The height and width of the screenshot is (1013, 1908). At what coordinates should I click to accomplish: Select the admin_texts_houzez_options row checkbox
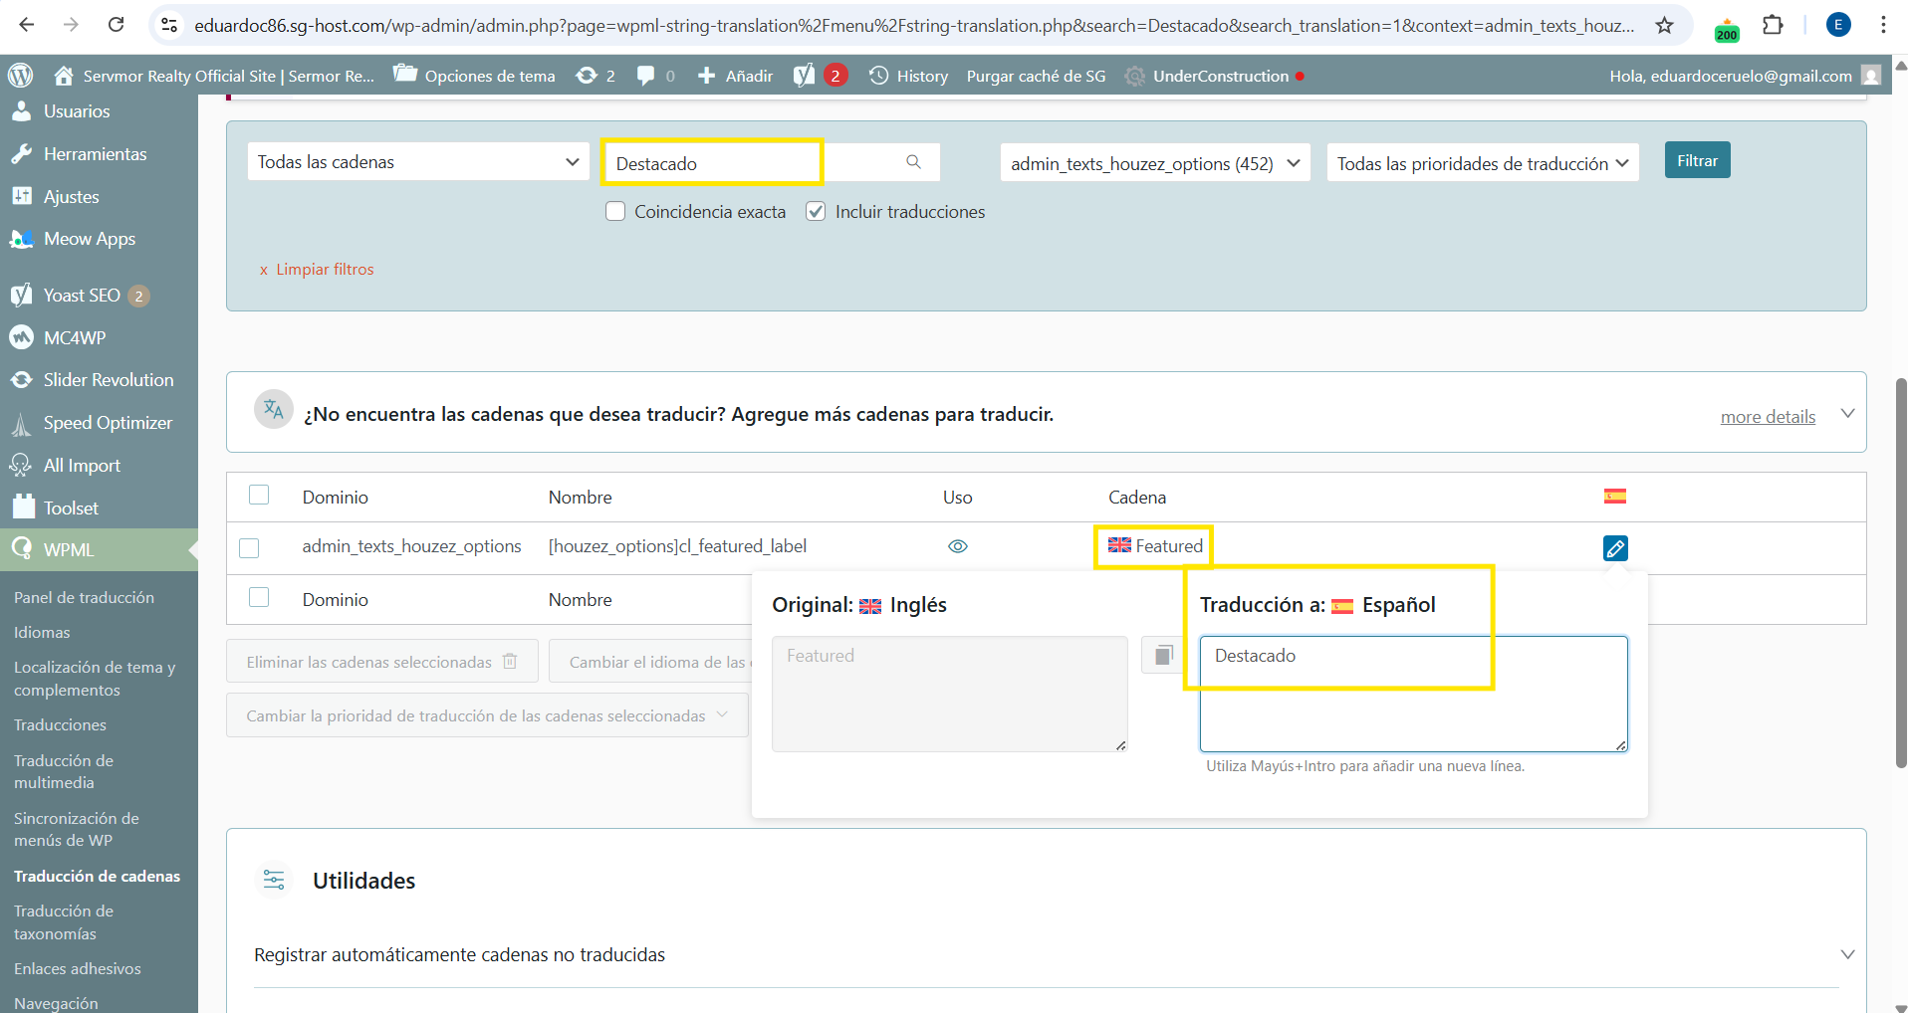tap(249, 548)
